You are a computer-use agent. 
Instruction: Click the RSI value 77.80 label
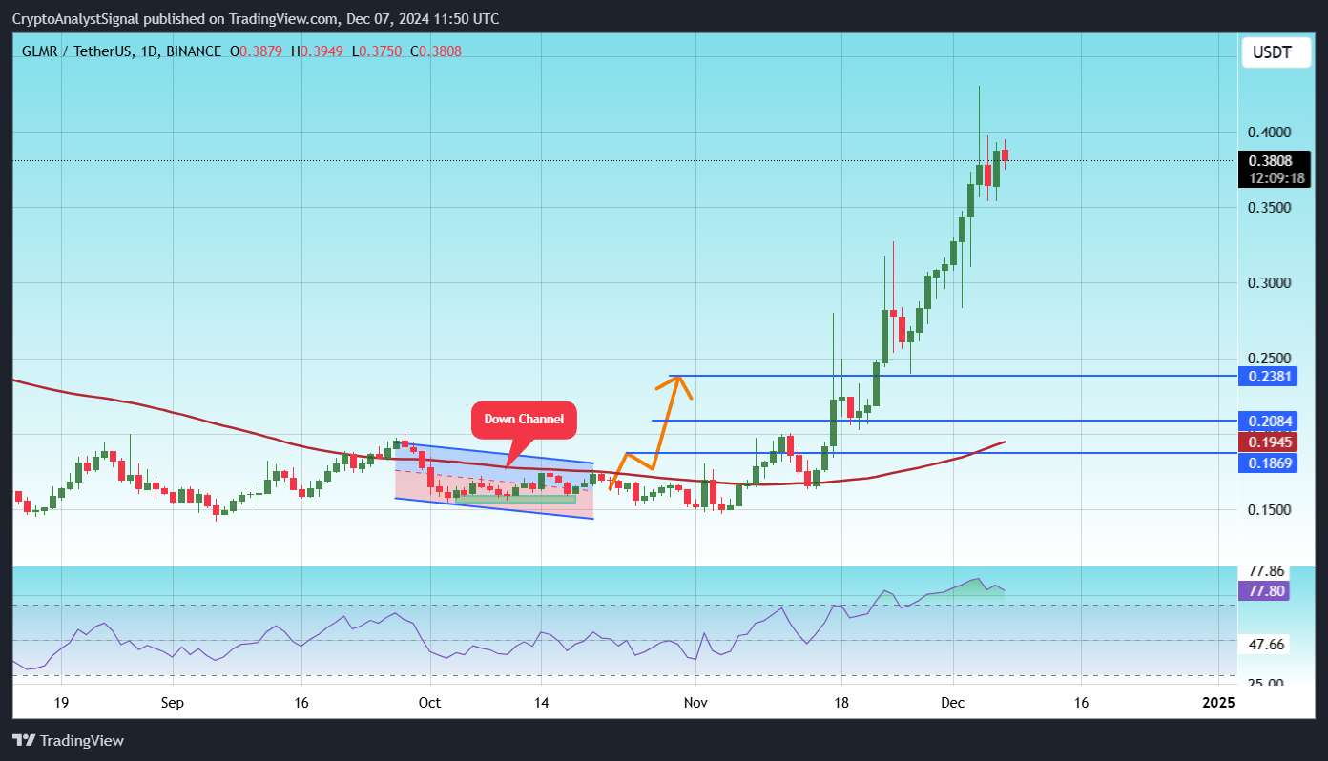pos(1266,591)
